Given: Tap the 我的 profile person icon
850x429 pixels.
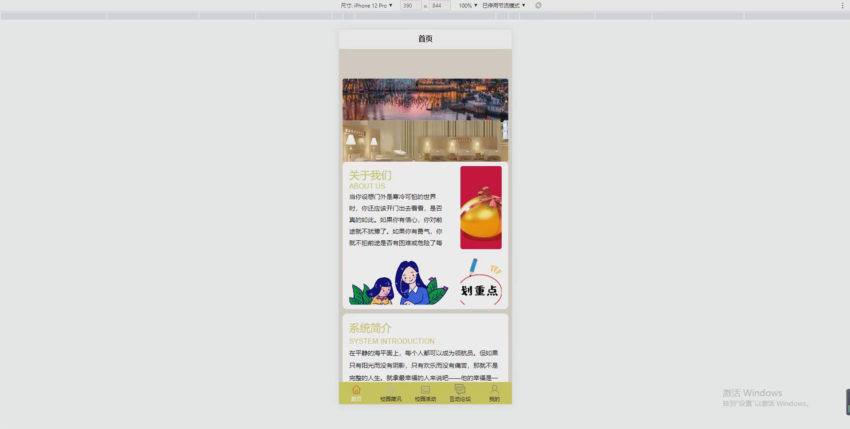Looking at the screenshot, I should coord(494,389).
